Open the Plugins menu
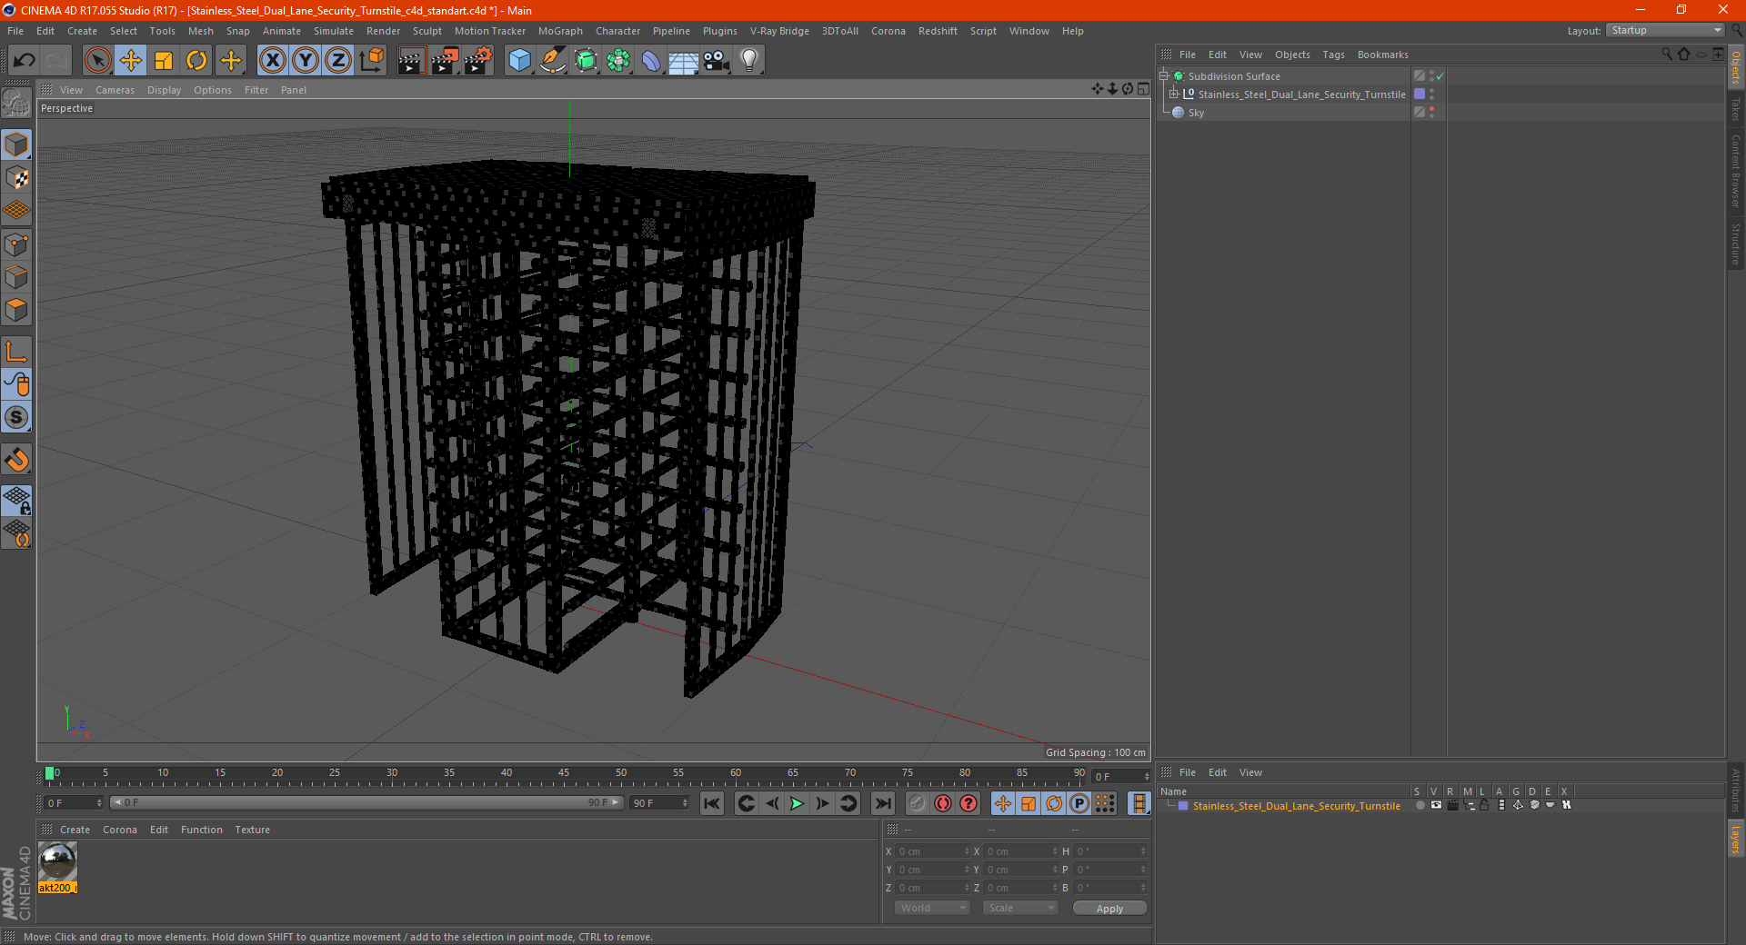1746x945 pixels. (x=719, y=31)
